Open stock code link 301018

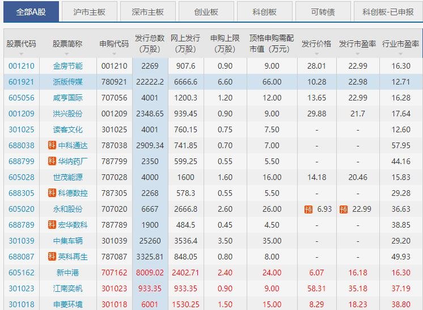point(22,304)
